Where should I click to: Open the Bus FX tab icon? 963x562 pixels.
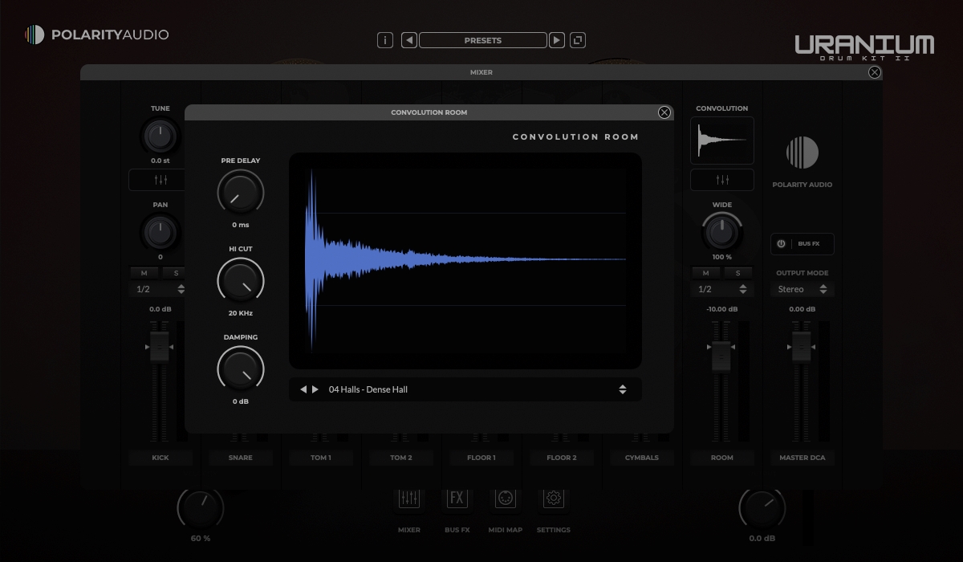tap(457, 499)
